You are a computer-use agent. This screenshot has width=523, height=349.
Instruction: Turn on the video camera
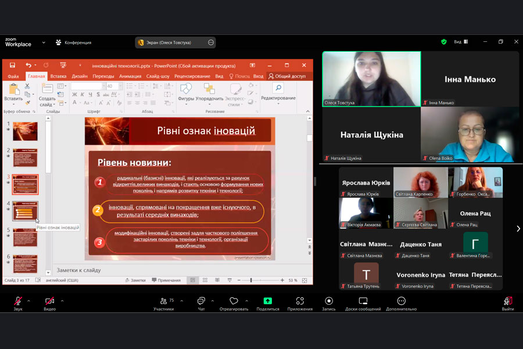tap(50, 301)
